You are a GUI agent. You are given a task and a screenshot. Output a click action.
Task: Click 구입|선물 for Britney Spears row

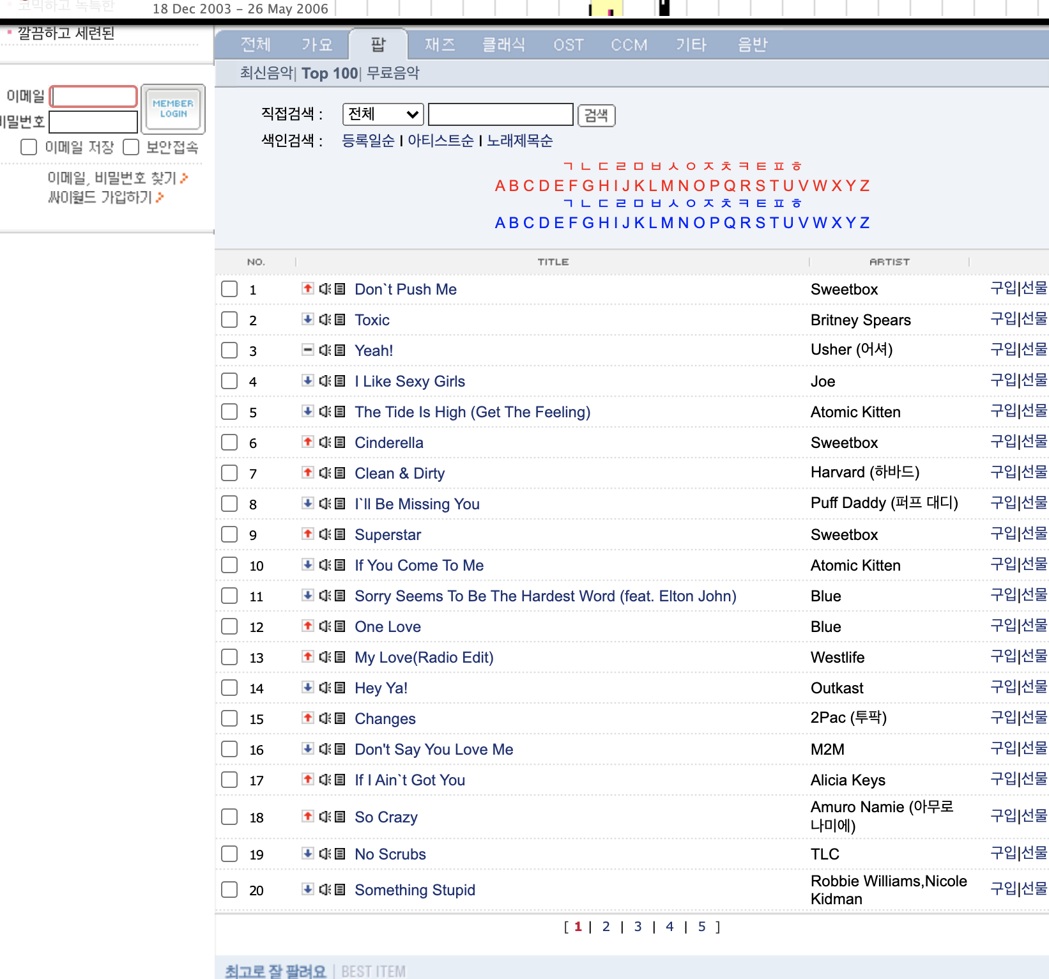pos(1019,319)
